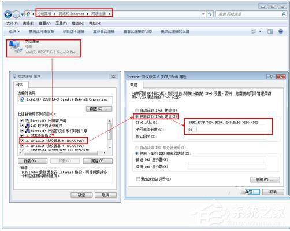290x231 pixels.
Task: Click 诊断这个连接 on toolbar
Action: coord(73,31)
